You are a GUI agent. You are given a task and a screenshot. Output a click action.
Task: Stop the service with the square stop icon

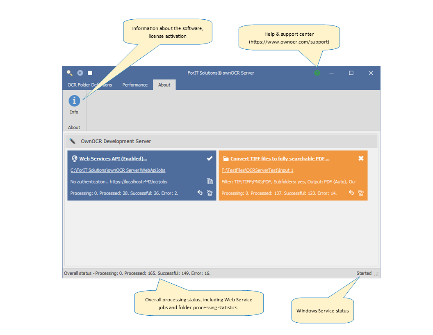pos(90,73)
